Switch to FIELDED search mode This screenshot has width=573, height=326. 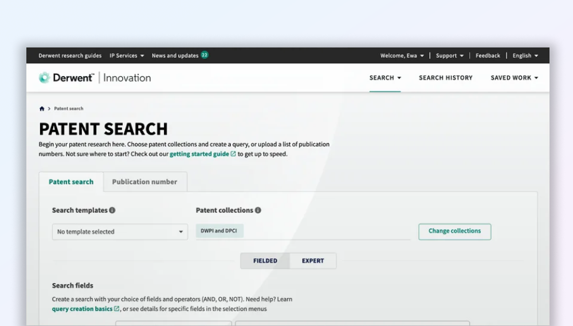point(265,261)
